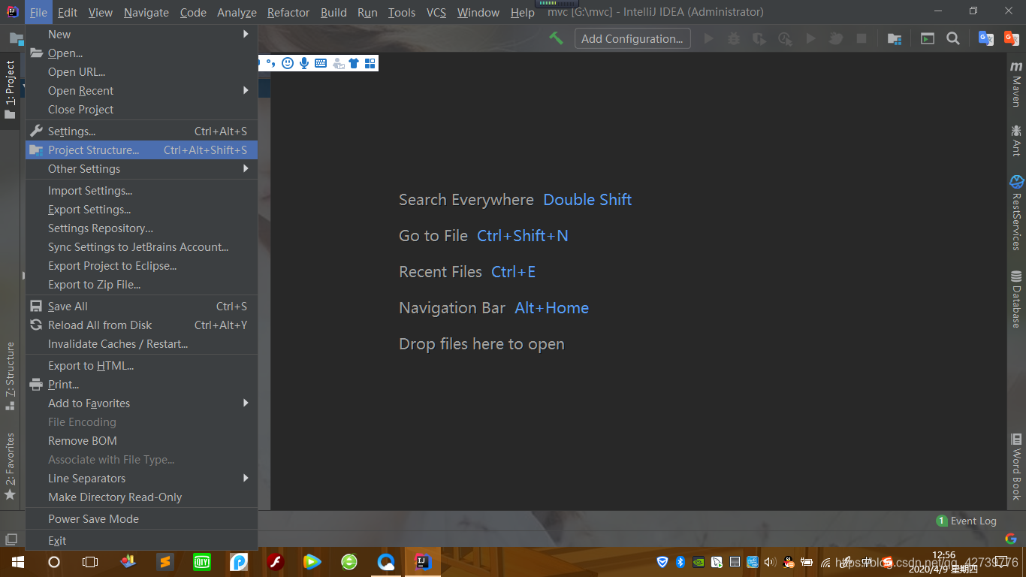Select Sync Settings to JetBrains Account...
The width and height of the screenshot is (1026, 577).
point(141,246)
